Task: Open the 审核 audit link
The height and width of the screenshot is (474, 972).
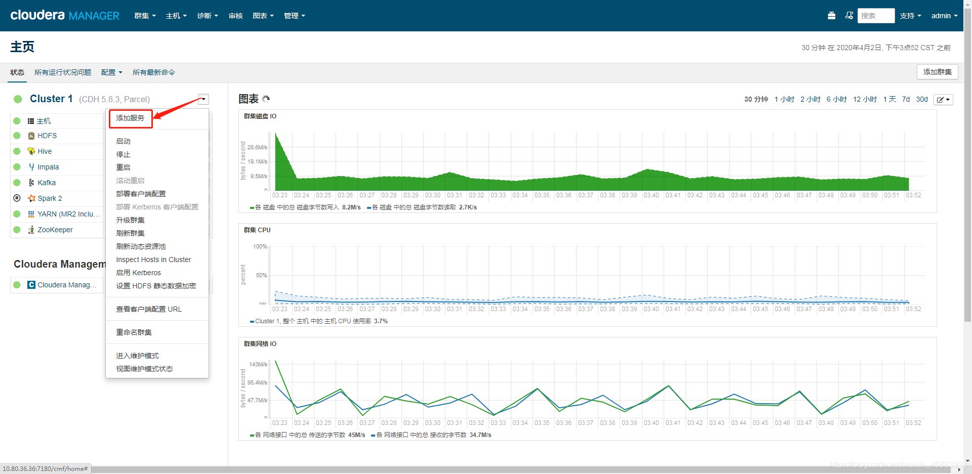Action: click(235, 16)
